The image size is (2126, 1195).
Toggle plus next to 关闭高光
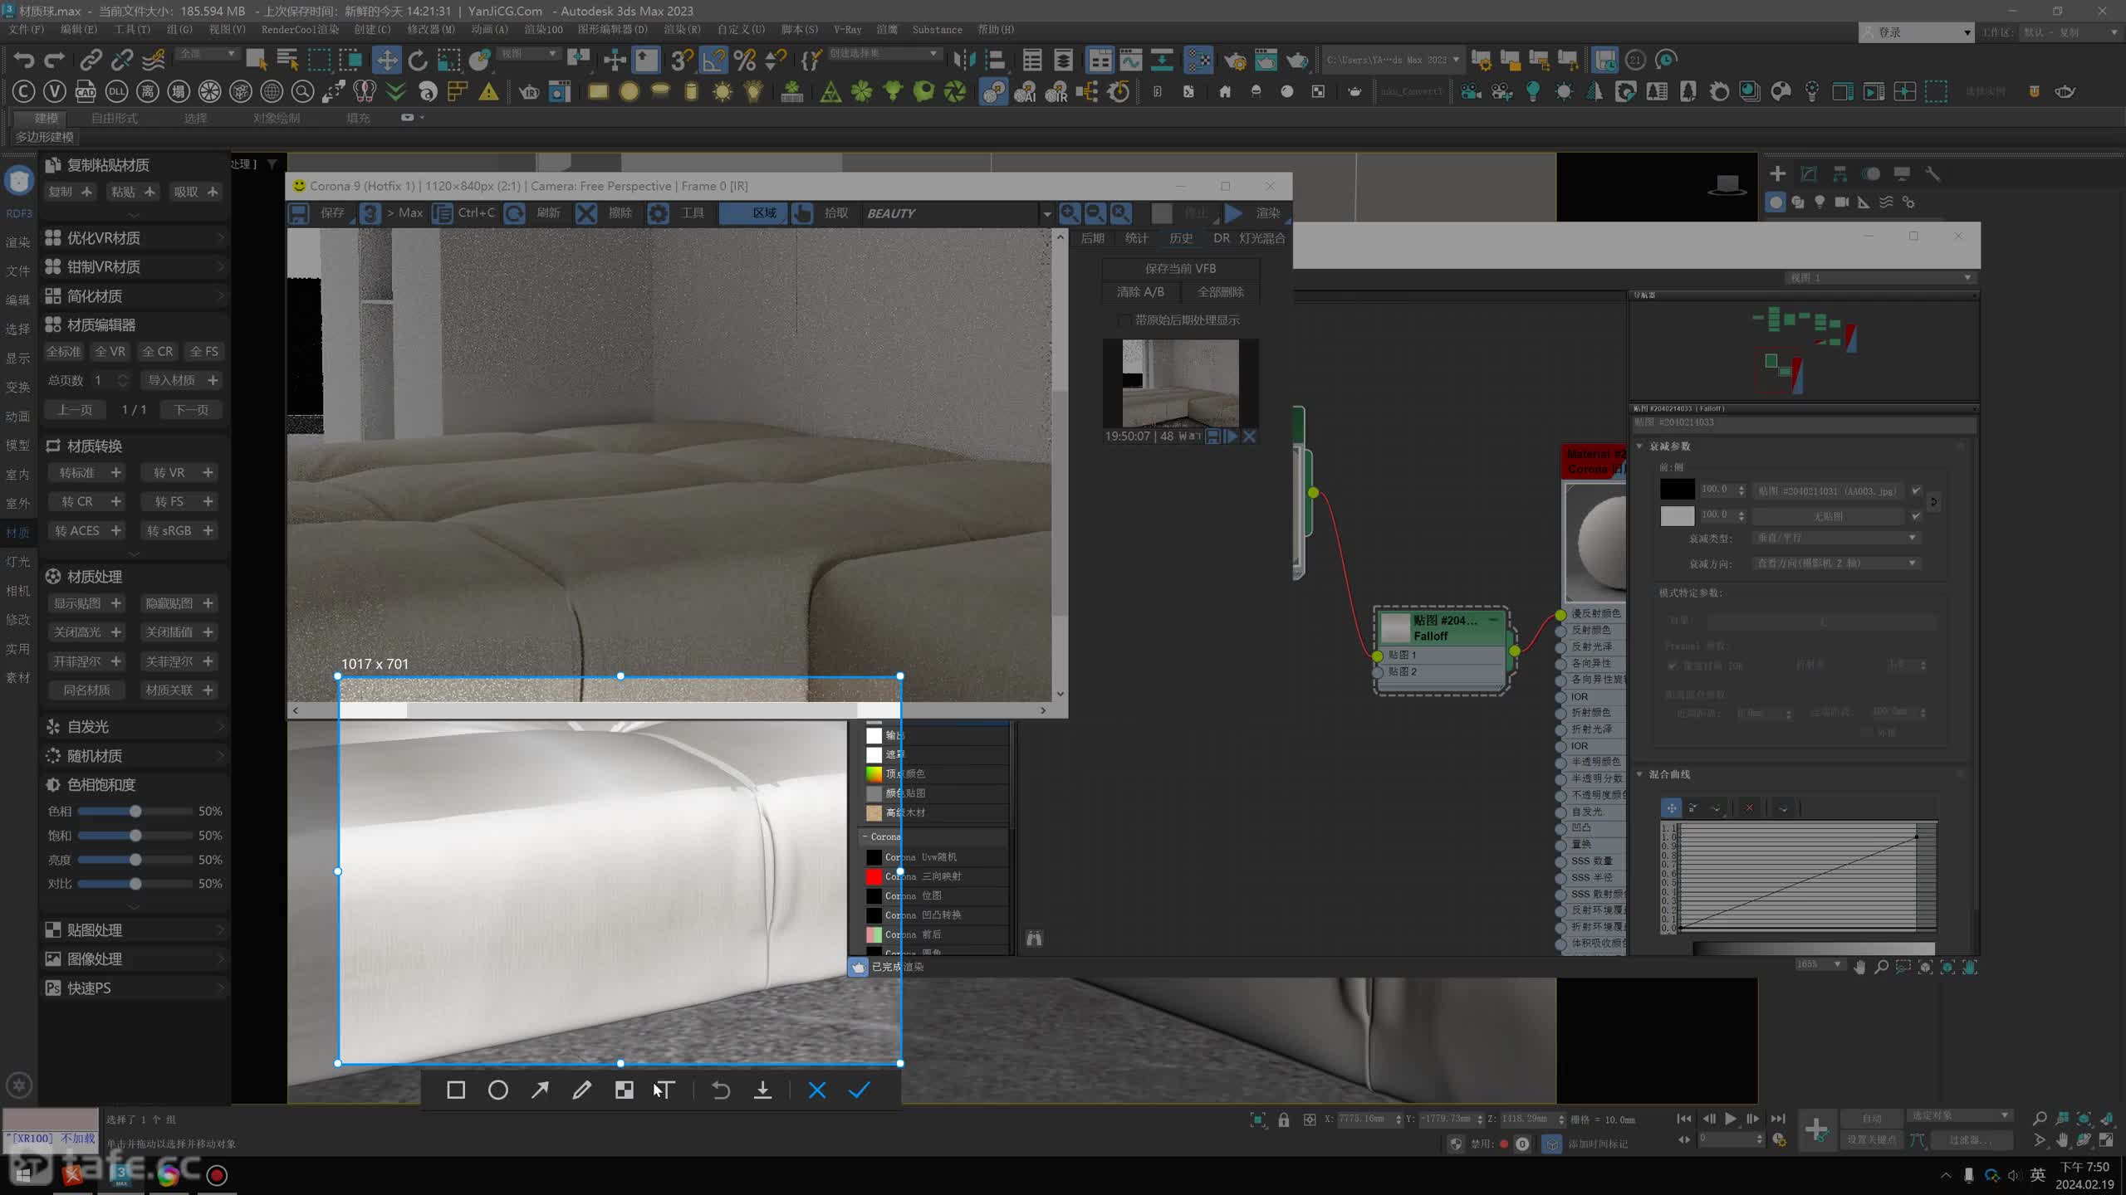coord(116,632)
